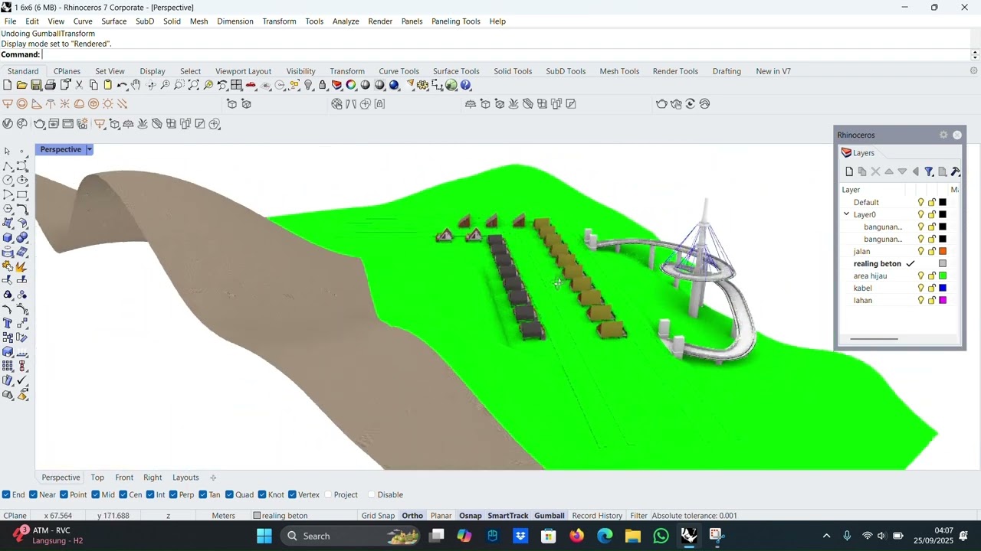
Task: Open the Analyze menu
Action: click(346, 21)
